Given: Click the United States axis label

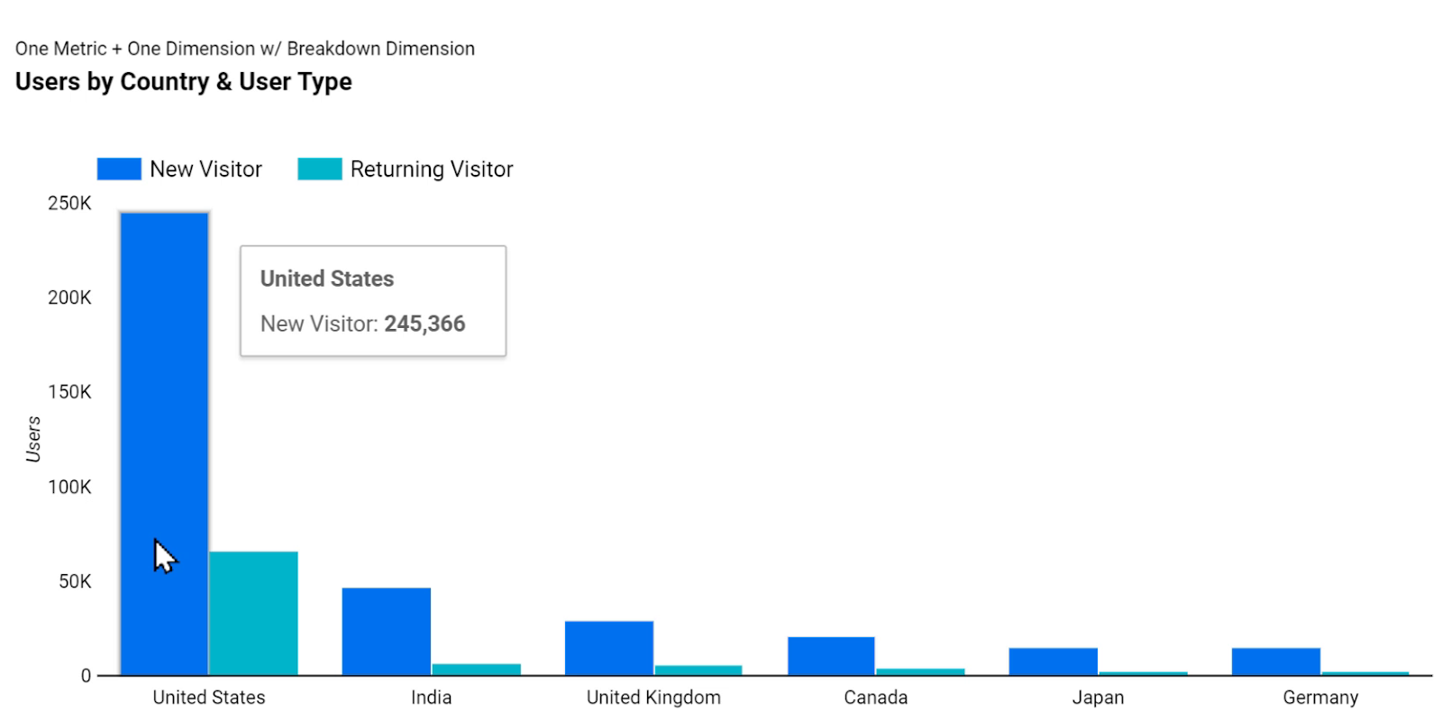Looking at the screenshot, I should coord(209,698).
